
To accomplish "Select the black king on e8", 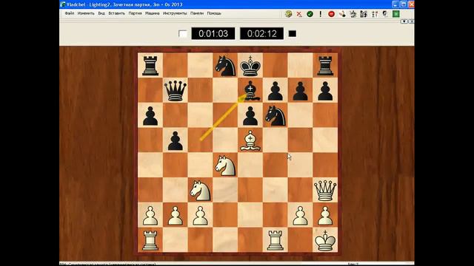I will pos(250,66).
